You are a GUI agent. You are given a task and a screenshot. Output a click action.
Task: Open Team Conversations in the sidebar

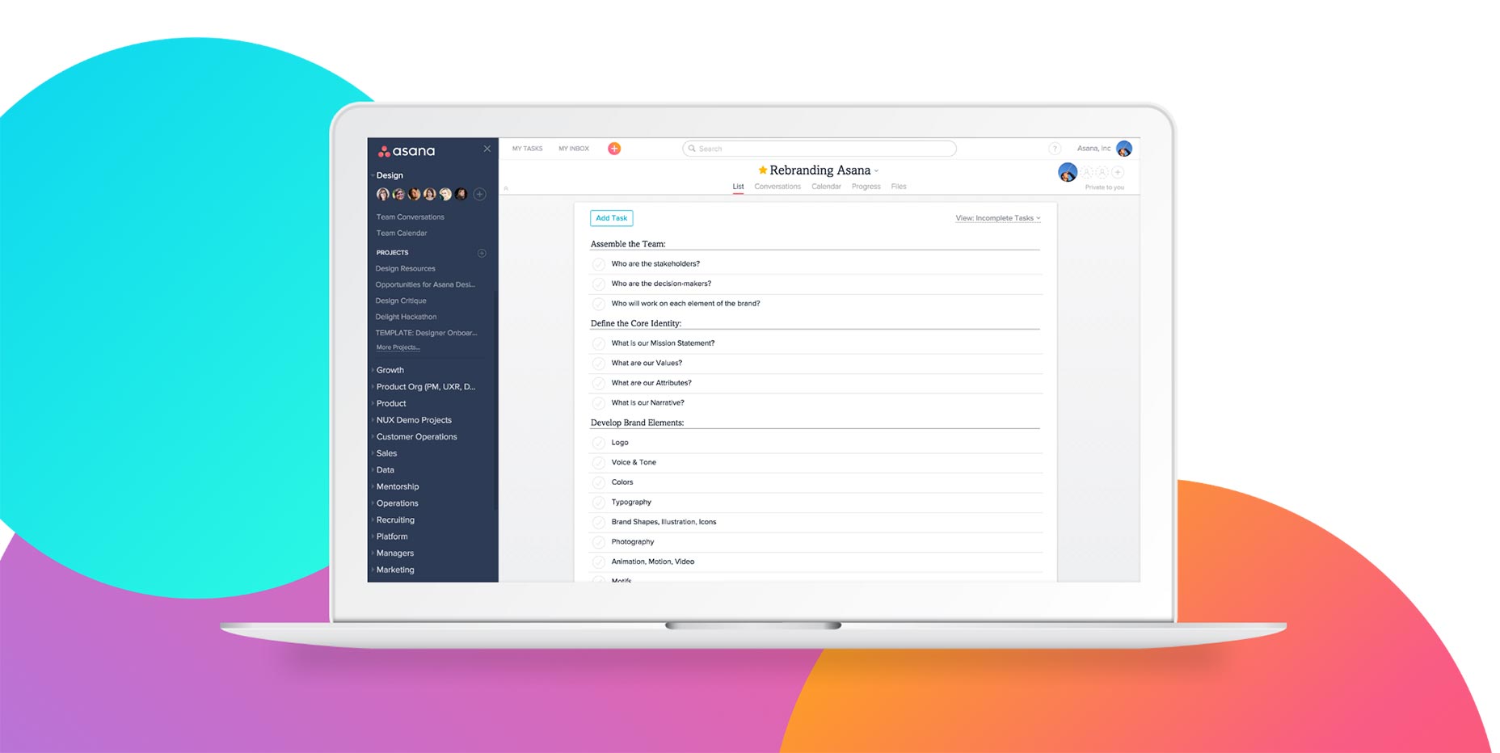pyautogui.click(x=410, y=217)
